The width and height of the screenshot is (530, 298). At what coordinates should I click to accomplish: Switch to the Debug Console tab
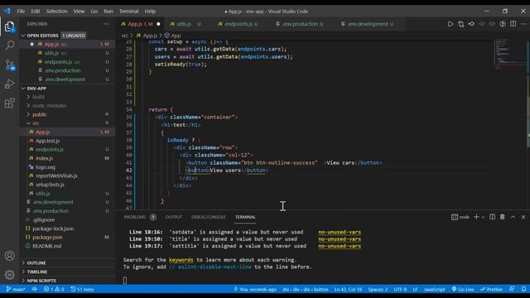(208, 217)
